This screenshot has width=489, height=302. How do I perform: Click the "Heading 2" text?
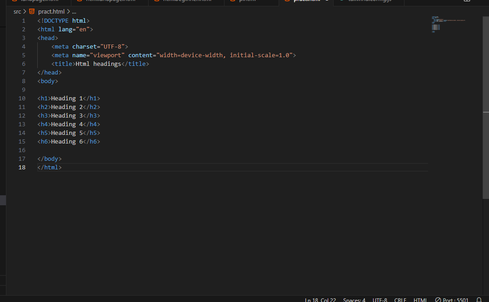point(67,107)
